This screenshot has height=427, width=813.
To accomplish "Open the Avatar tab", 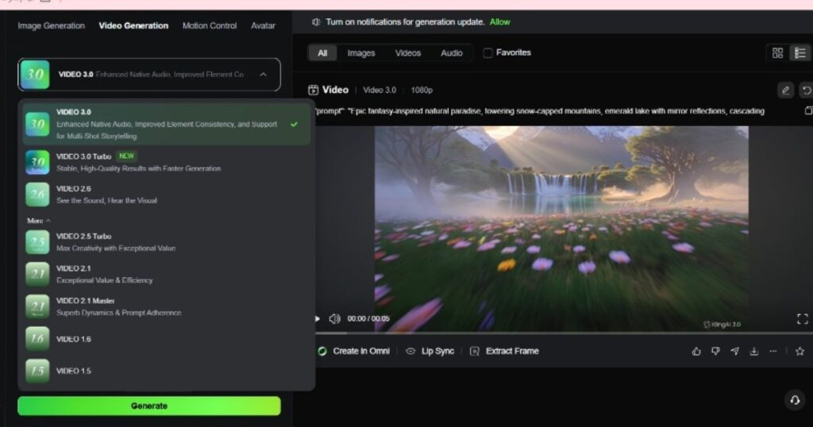I will [x=263, y=26].
